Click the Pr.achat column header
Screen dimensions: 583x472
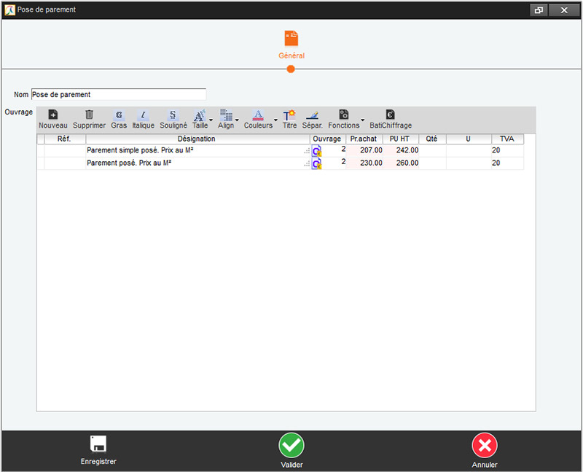point(364,139)
